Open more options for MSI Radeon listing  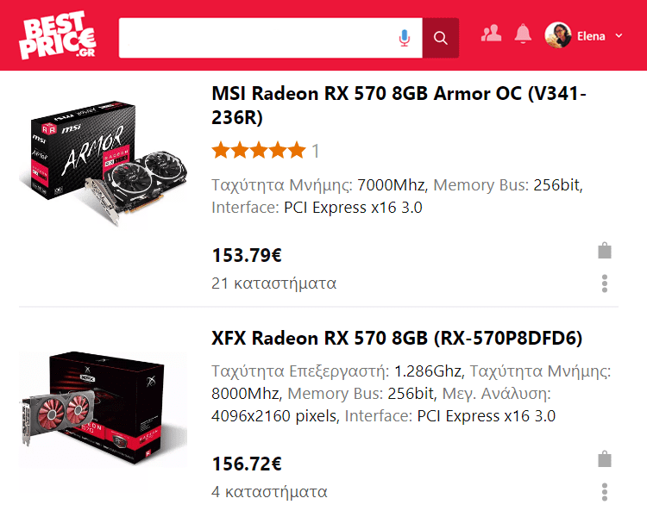605,283
